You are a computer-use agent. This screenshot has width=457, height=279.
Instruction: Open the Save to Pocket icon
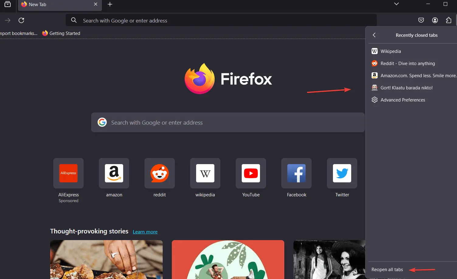[421, 20]
